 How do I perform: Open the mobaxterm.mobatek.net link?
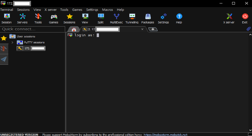166,135
